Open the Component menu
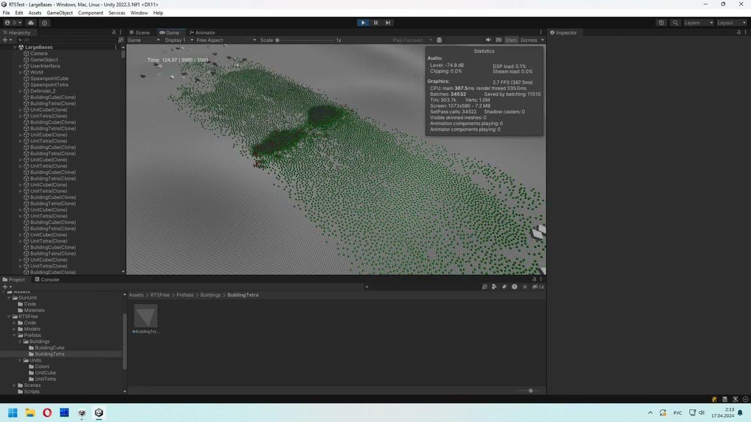751x422 pixels. (90, 12)
